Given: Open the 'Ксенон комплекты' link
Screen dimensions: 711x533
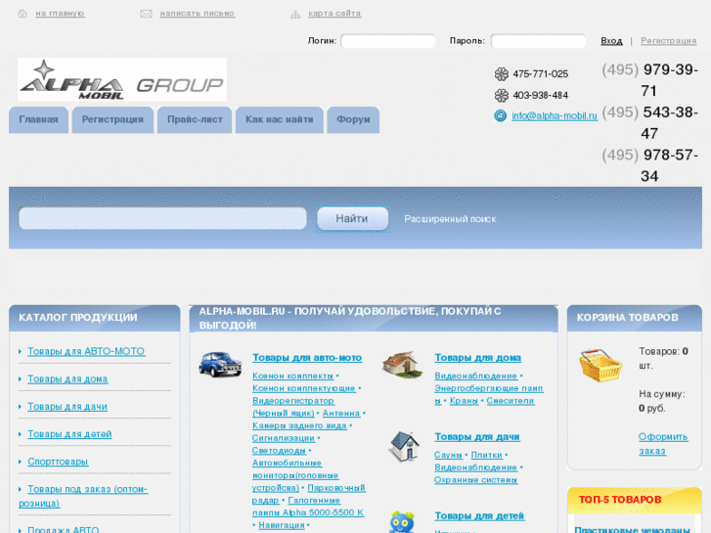Looking at the screenshot, I should [293, 377].
